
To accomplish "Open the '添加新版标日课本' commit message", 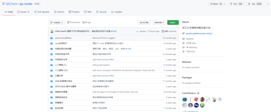I will [101, 86].
